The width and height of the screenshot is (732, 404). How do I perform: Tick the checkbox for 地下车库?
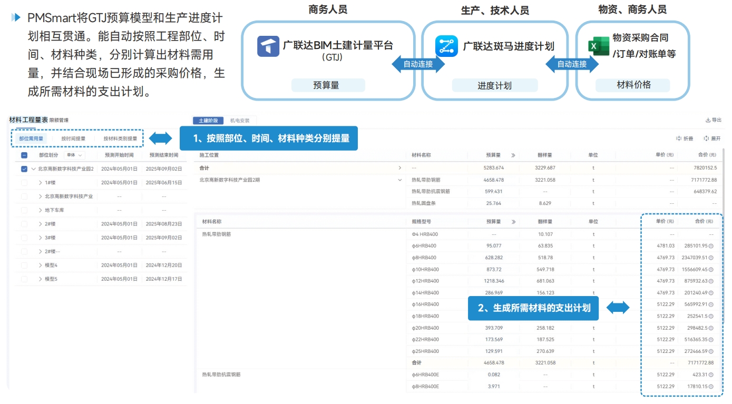[x=24, y=210]
